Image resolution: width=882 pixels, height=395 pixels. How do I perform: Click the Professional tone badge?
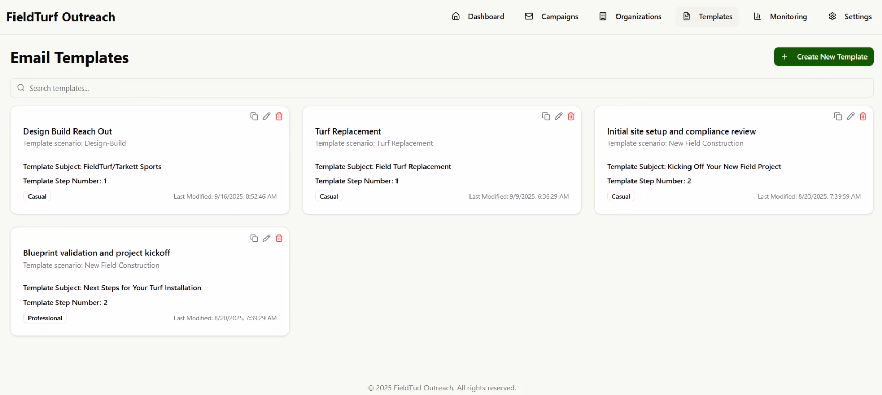point(45,318)
